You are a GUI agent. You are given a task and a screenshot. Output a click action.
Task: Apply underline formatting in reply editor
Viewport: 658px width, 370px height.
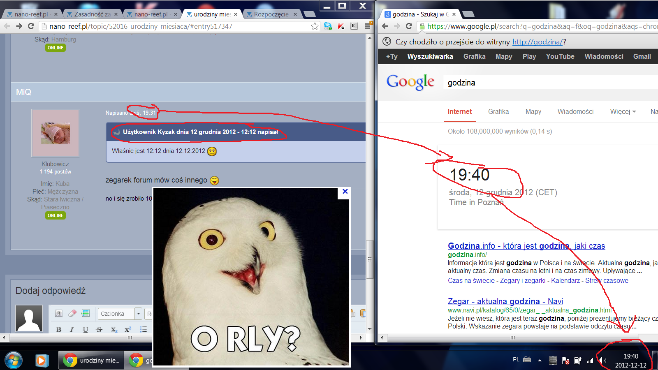point(86,329)
